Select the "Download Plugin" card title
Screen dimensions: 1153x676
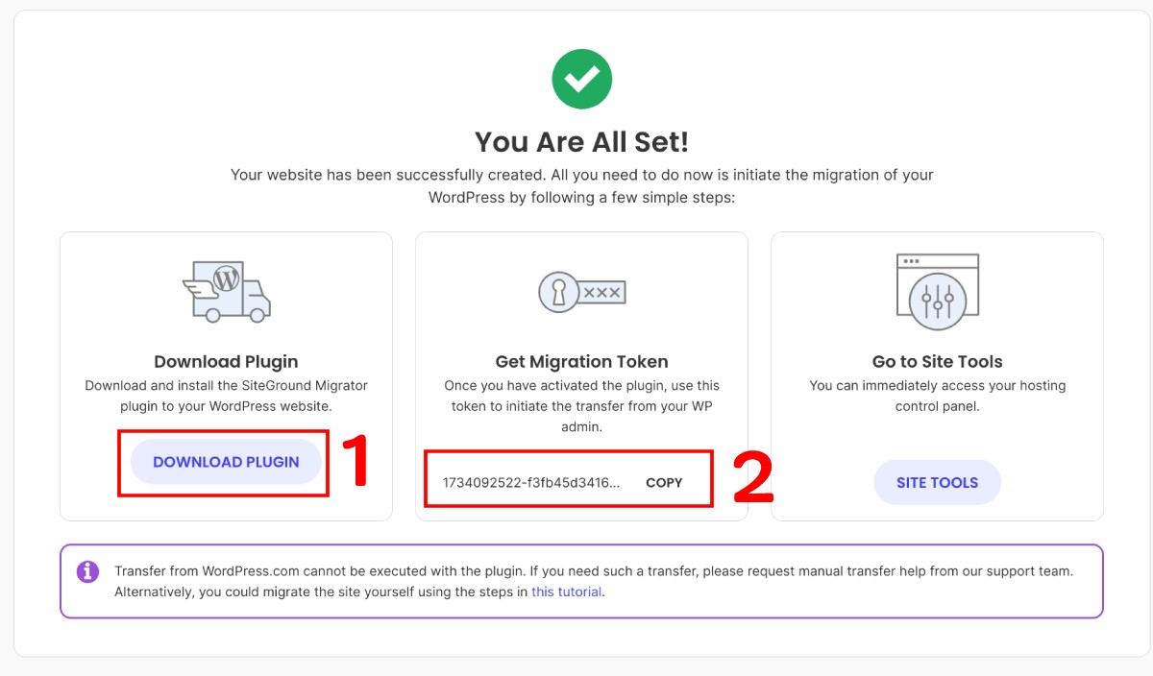[226, 362]
